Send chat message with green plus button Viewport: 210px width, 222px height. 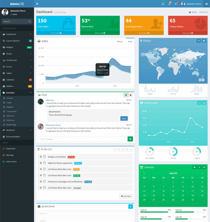130,139
